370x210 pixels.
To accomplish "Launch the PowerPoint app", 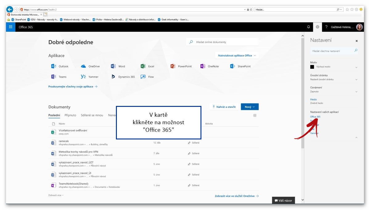I will tap(181, 66).
